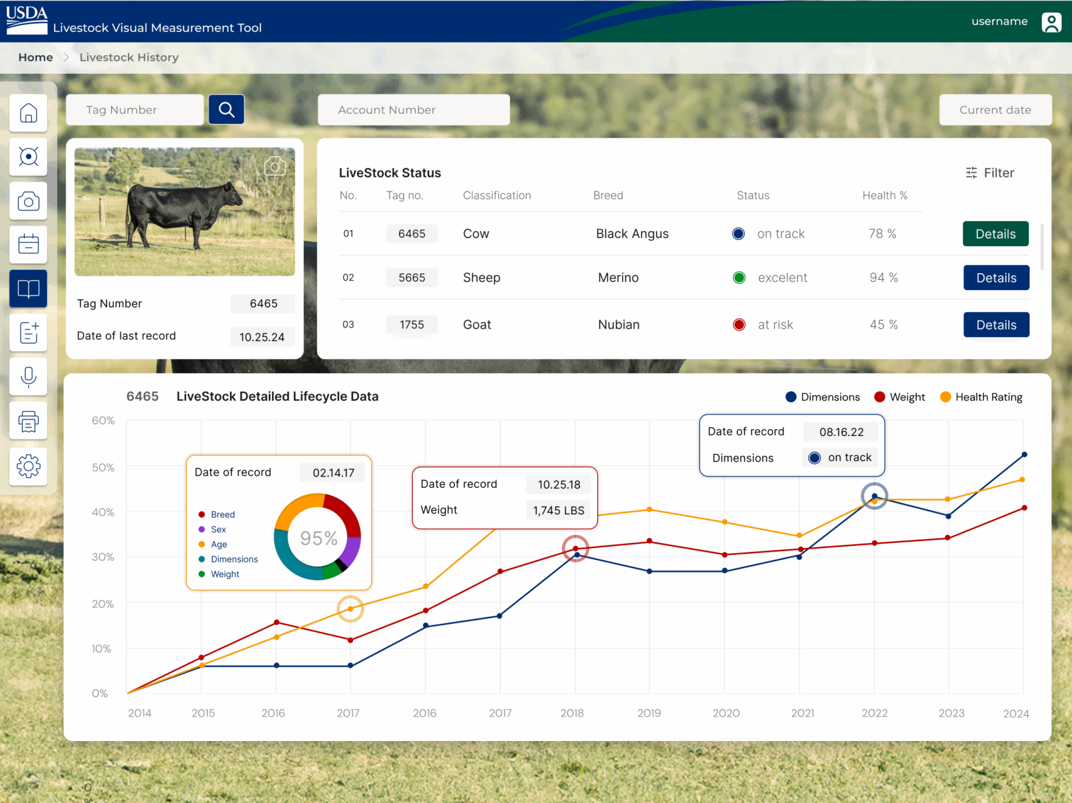The height and width of the screenshot is (803, 1072).
Task: Select the open book history icon
Action: 28,288
